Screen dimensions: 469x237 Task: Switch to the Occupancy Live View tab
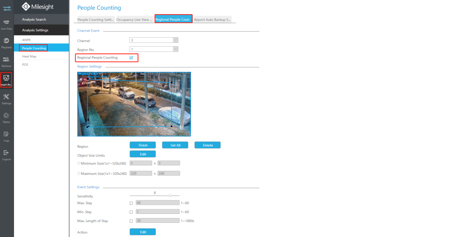135,20
